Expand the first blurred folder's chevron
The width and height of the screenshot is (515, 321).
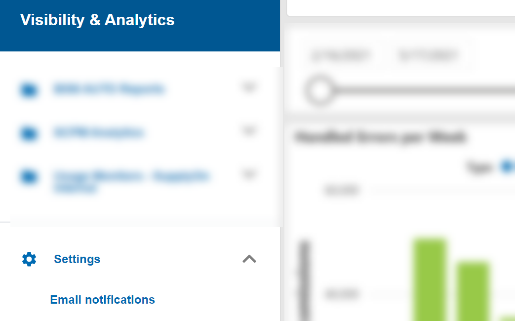(x=249, y=88)
